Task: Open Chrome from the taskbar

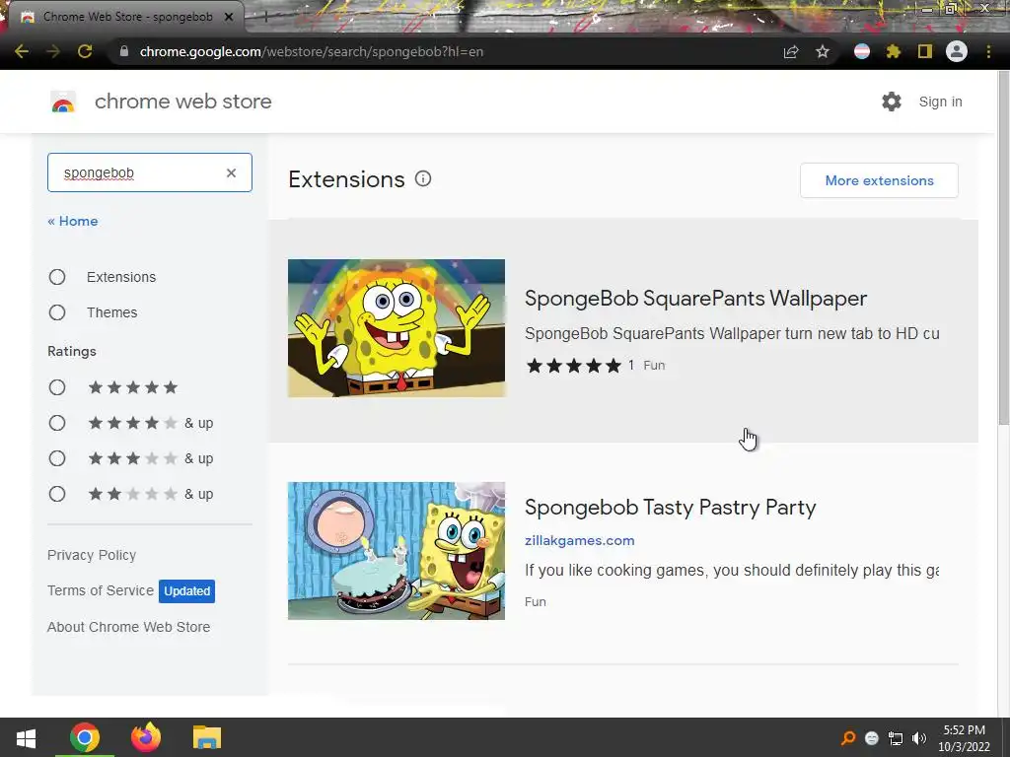Action: [85, 737]
